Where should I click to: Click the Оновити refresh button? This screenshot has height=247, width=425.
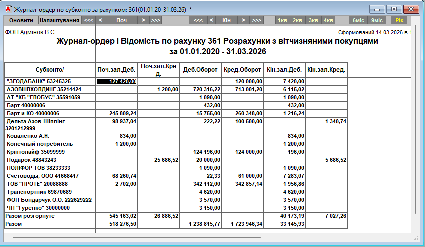click(x=21, y=20)
